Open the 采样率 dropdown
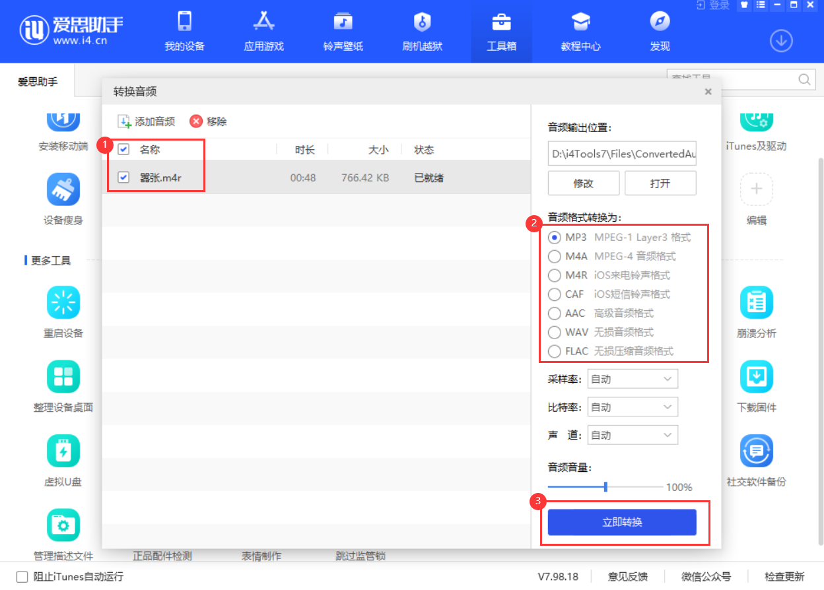The image size is (824, 590). pos(632,378)
